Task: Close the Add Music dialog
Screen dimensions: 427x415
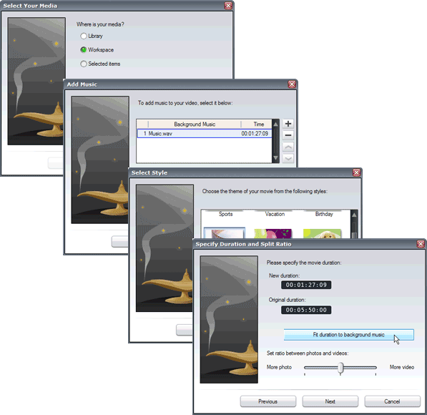Action: point(292,84)
